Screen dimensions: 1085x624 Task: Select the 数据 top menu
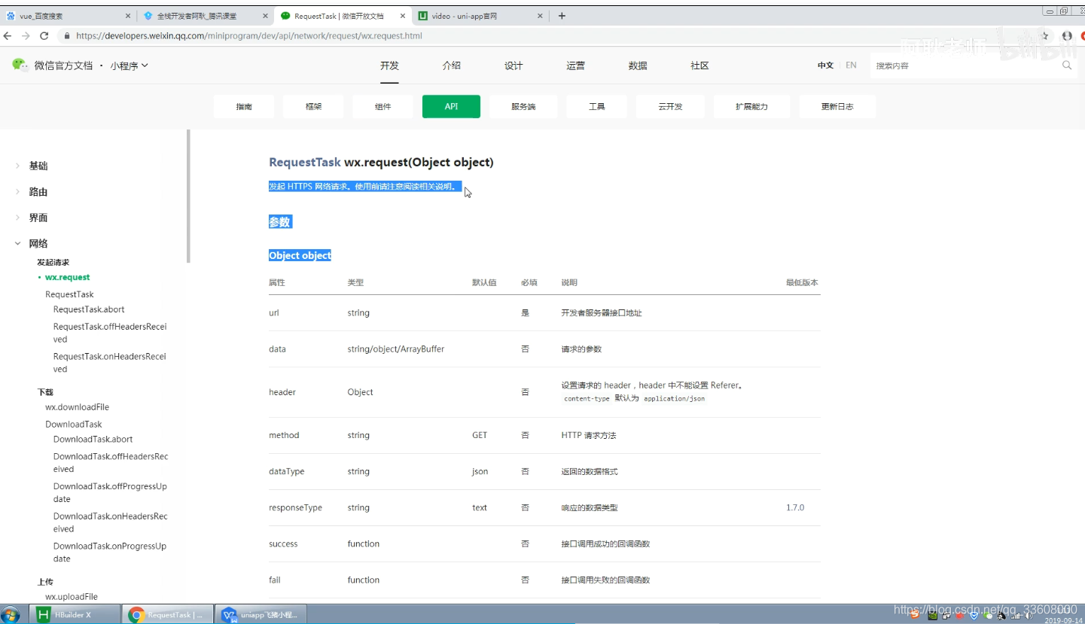[638, 65]
